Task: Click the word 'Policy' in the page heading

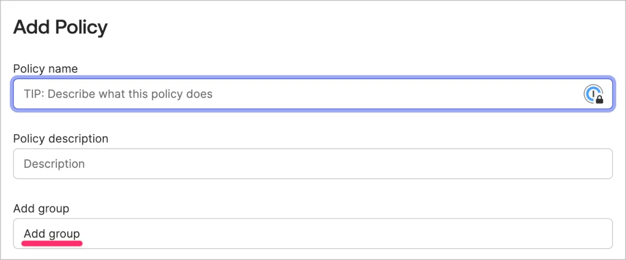Action: [80, 27]
